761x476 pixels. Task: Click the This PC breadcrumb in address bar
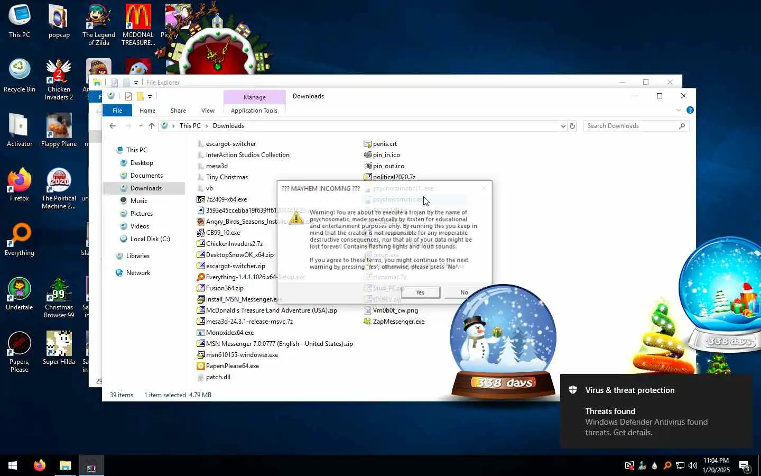point(190,126)
